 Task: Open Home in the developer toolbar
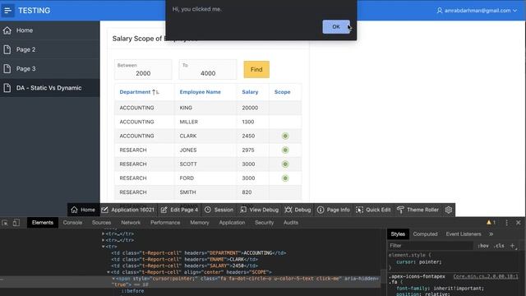click(x=83, y=210)
